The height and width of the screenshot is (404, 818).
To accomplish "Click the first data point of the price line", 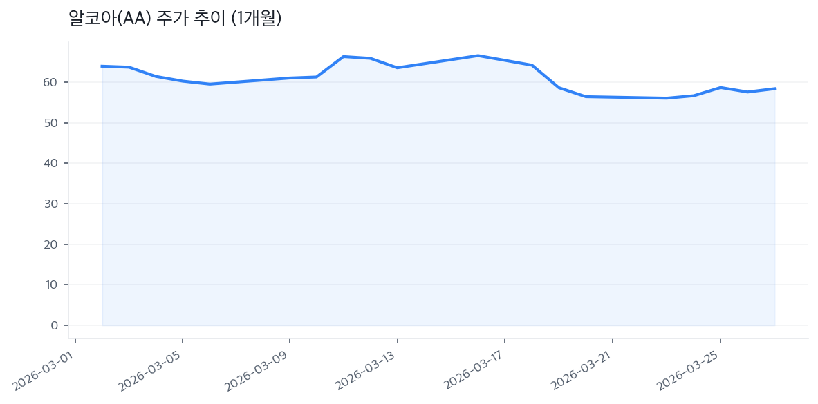I will point(102,66).
